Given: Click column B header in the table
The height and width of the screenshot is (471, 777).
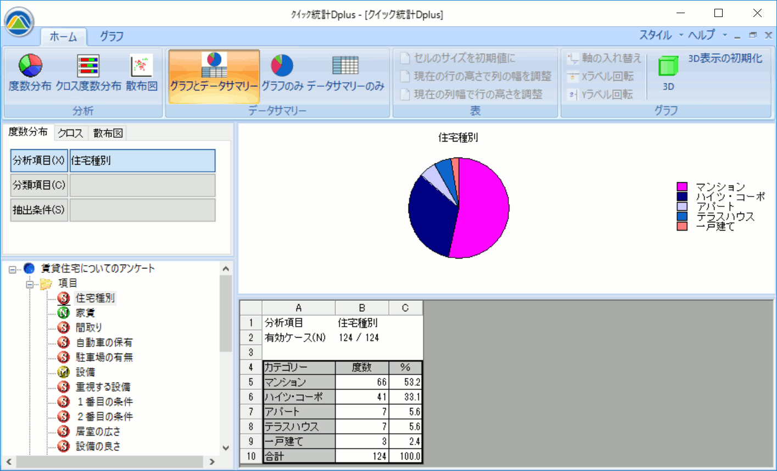Looking at the screenshot, I should click(x=362, y=308).
